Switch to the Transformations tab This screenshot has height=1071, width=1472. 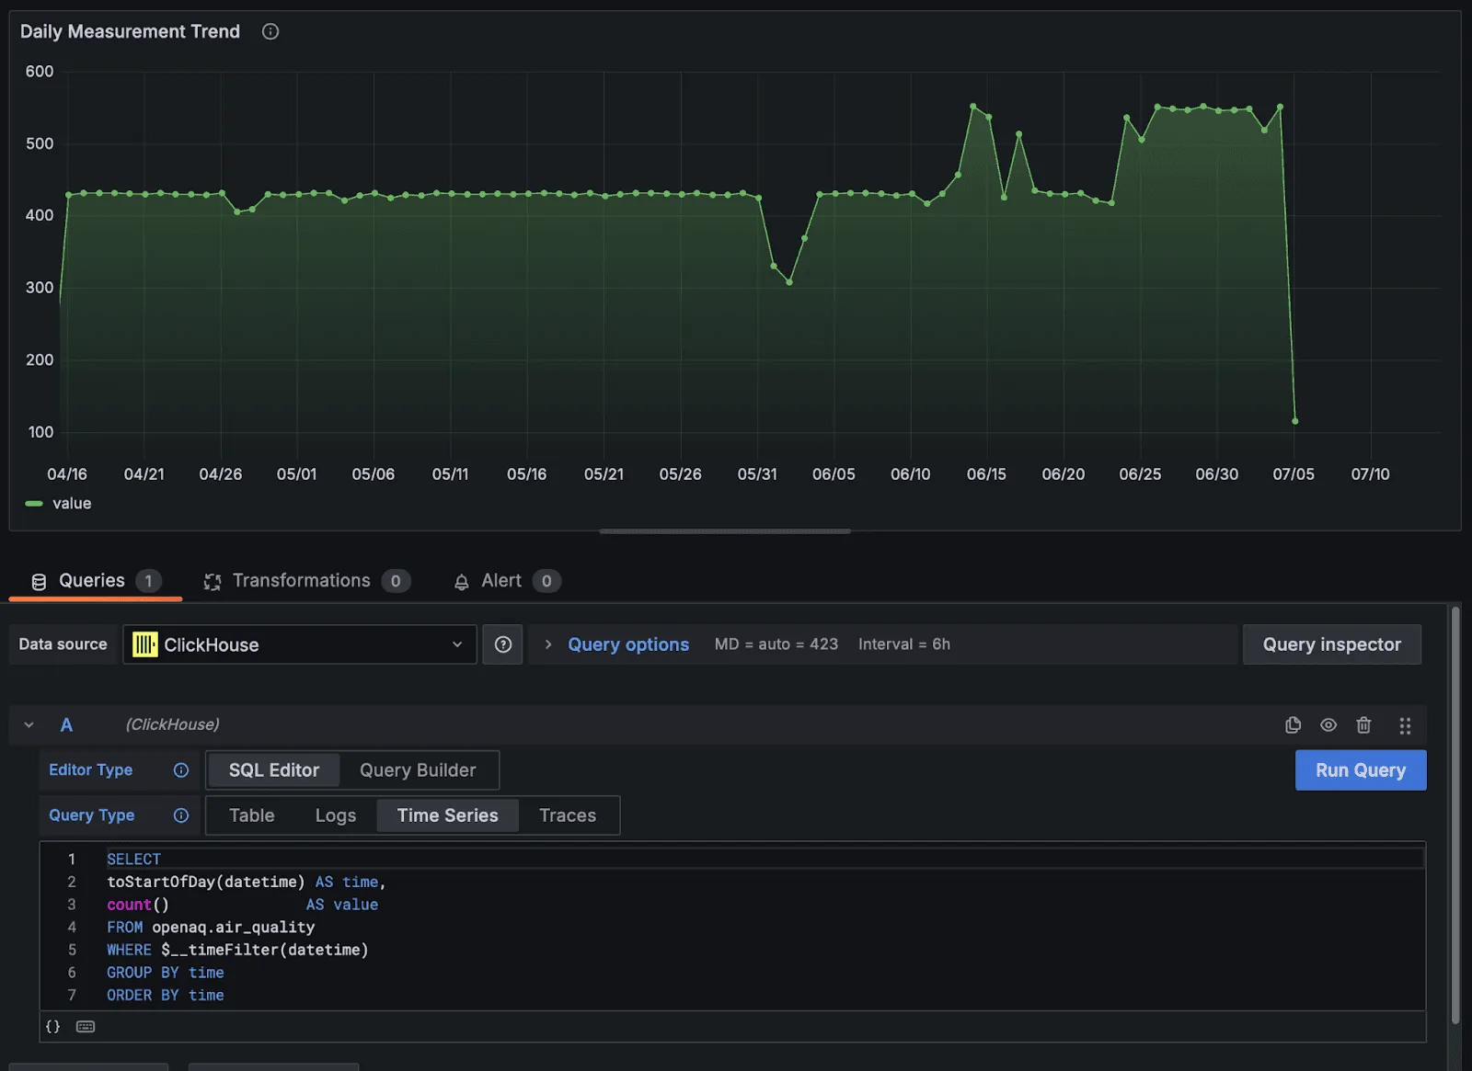coord(301,581)
